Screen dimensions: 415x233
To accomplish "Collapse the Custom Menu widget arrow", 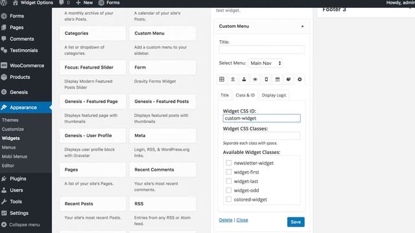I will tap(302, 26).
